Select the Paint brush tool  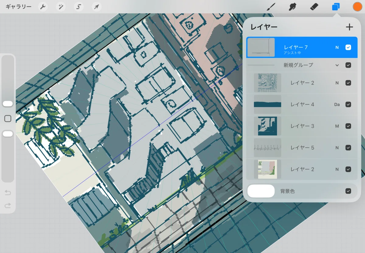[x=271, y=7]
